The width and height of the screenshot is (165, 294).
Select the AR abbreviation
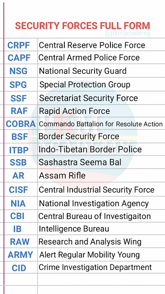(18, 176)
